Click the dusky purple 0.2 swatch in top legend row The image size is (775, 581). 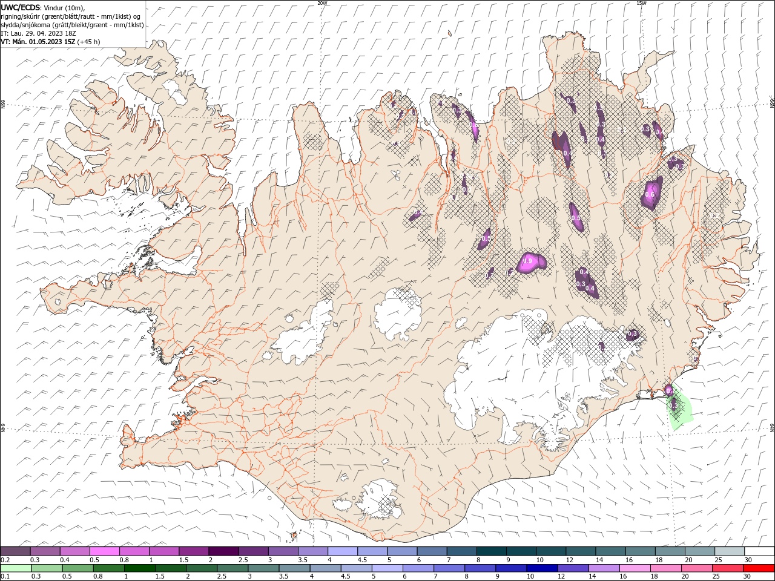[x=16, y=551]
